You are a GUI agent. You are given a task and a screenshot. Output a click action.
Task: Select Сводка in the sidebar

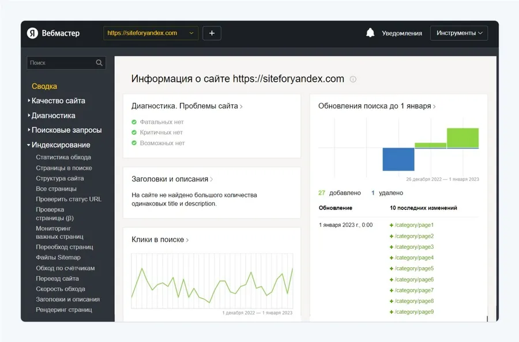[x=44, y=86]
